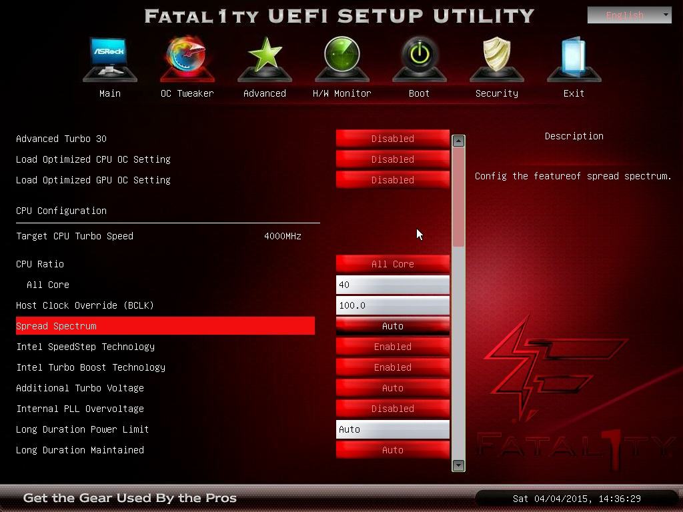683x512 pixels.
Task: Select the CPU Ratio row label
Action: tap(40, 264)
